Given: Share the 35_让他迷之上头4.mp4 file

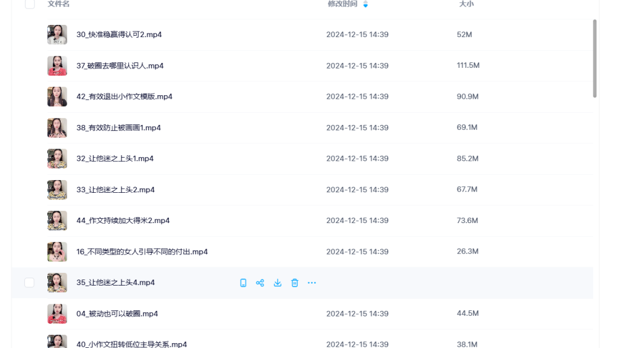Looking at the screenshot, I should (x=260, y=283).
